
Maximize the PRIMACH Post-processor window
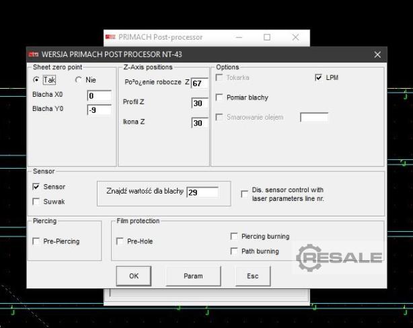267,38
